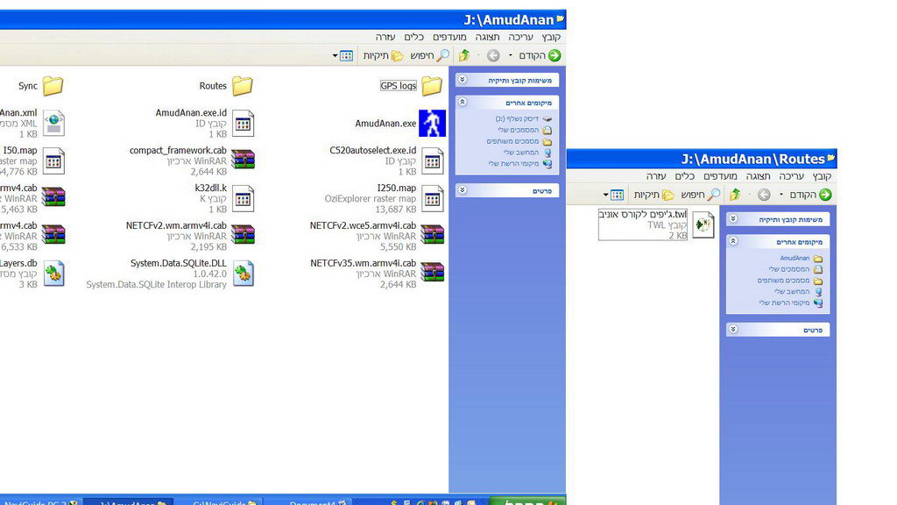Toggle תיקיות folders pane in AmudAnan window

[384, 55]
